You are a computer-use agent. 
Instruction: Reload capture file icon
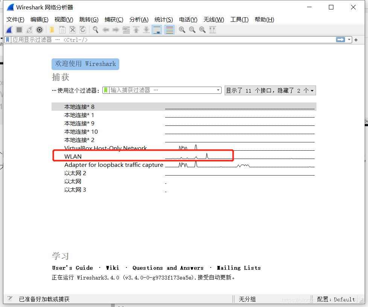click(x=83, y=30)
